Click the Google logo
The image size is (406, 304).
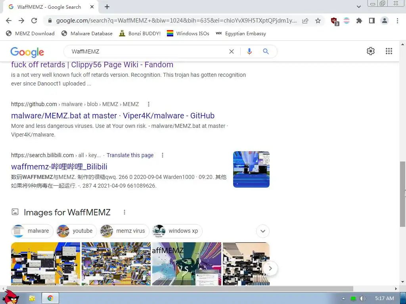27,52
